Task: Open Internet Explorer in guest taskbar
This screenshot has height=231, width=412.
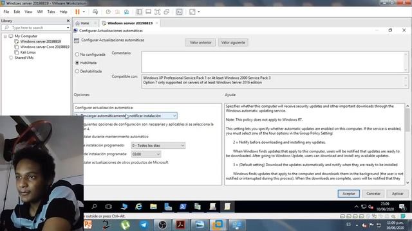Action: [138, 207]
